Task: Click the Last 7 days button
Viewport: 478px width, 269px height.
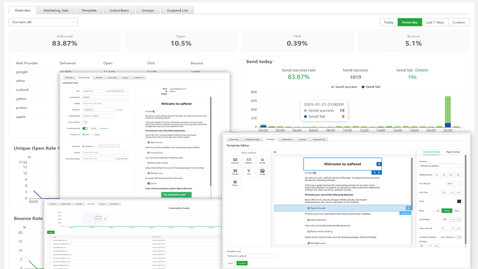Action: click(435, 22)
